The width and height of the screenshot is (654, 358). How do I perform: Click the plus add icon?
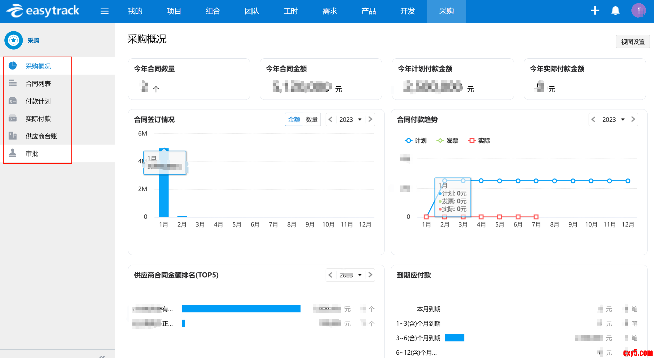595,11
